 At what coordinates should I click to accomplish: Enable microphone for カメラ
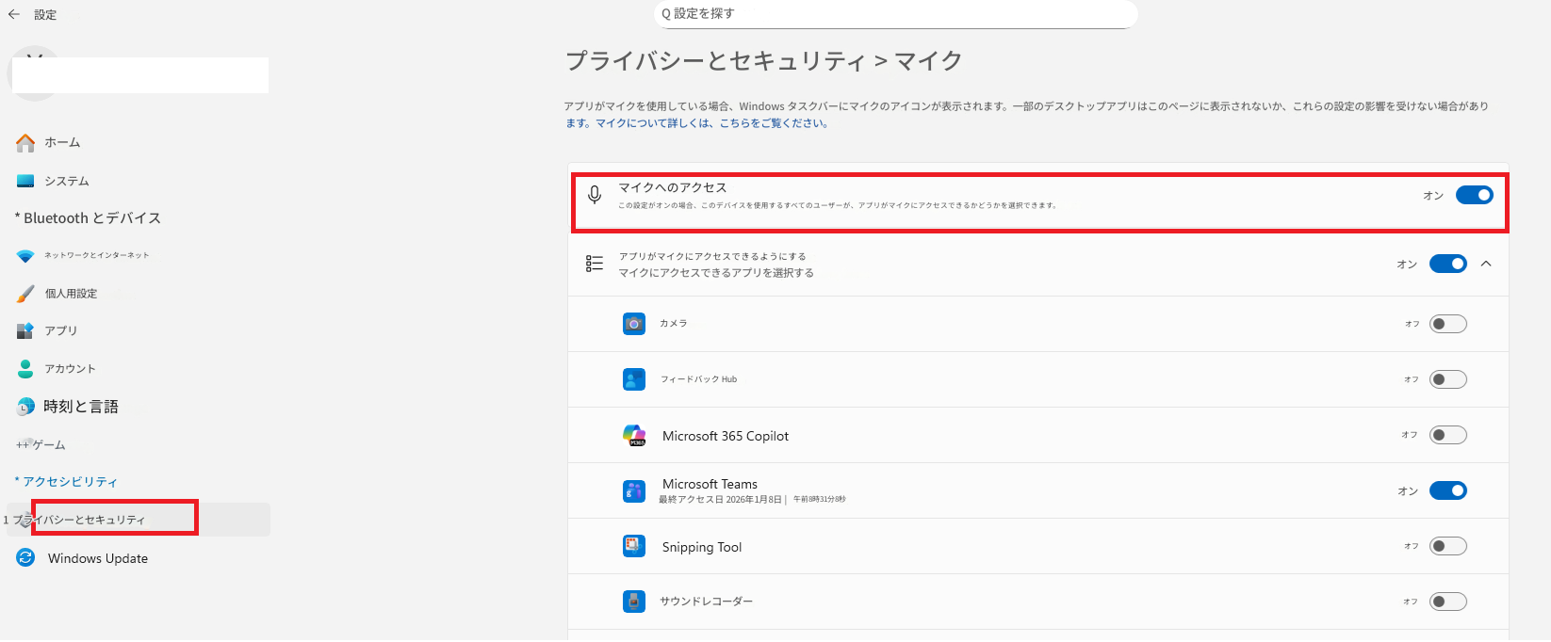coord(1448,324)
